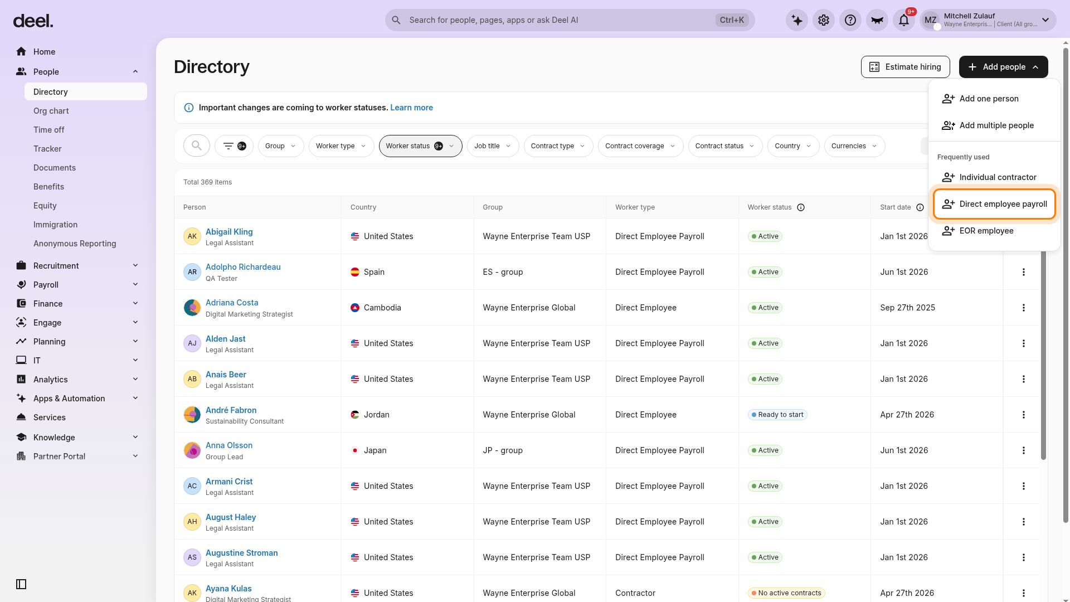Open row actions for Armani Crist

click(x=1023, y=486)
